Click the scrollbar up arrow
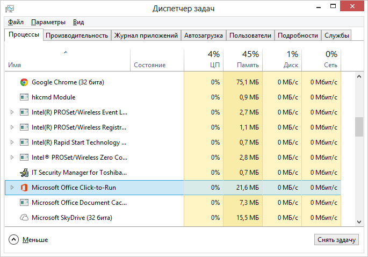 (x=359, y=76)
